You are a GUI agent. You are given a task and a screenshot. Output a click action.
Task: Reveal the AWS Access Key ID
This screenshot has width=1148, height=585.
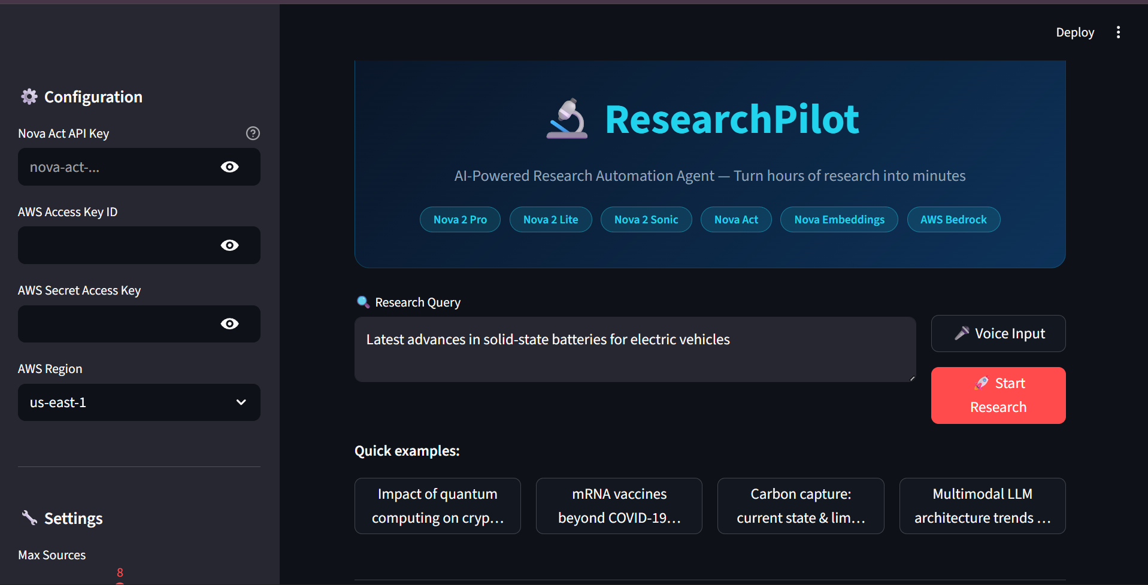coord(229,245)
